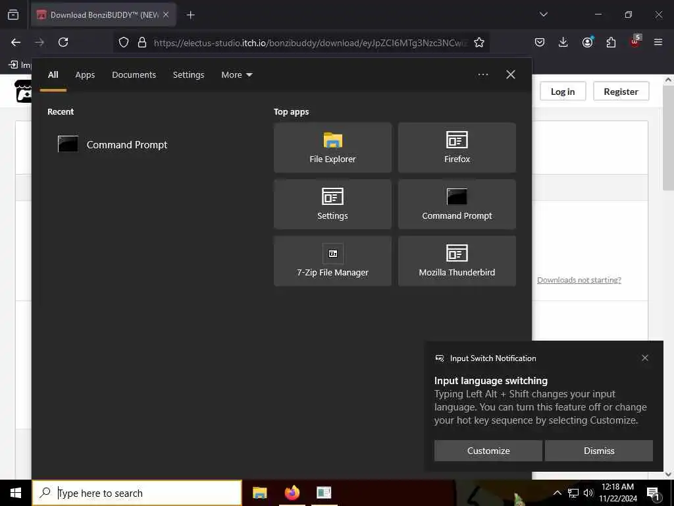Click the itch.io URL address bar
This screenshot has width=674, height=506.
(311, 43)
